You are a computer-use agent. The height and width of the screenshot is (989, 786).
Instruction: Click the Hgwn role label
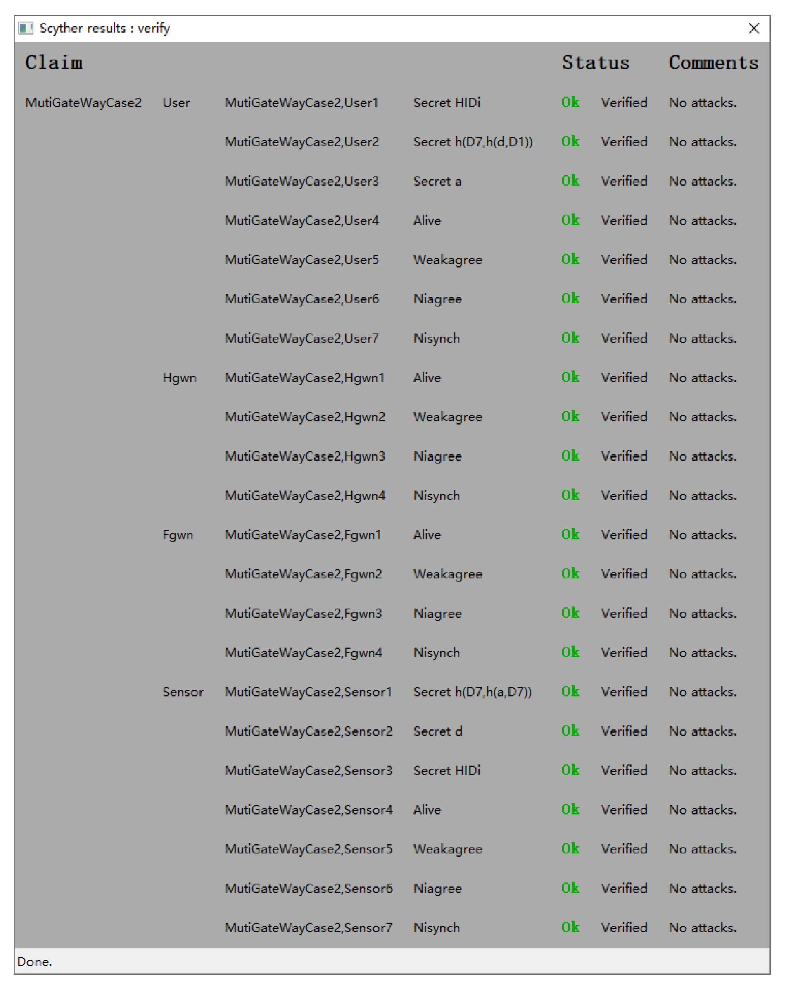coord(179,377)
